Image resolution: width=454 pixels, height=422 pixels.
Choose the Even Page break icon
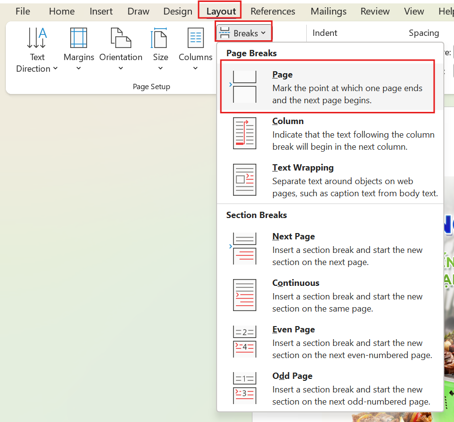tap(245, 342)
